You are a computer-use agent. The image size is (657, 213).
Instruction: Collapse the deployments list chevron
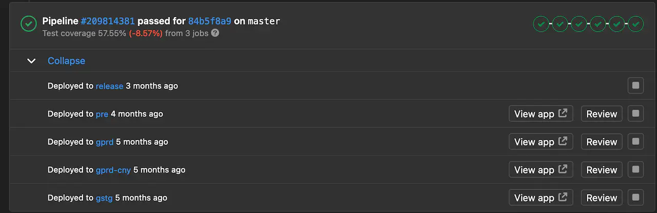31,61
